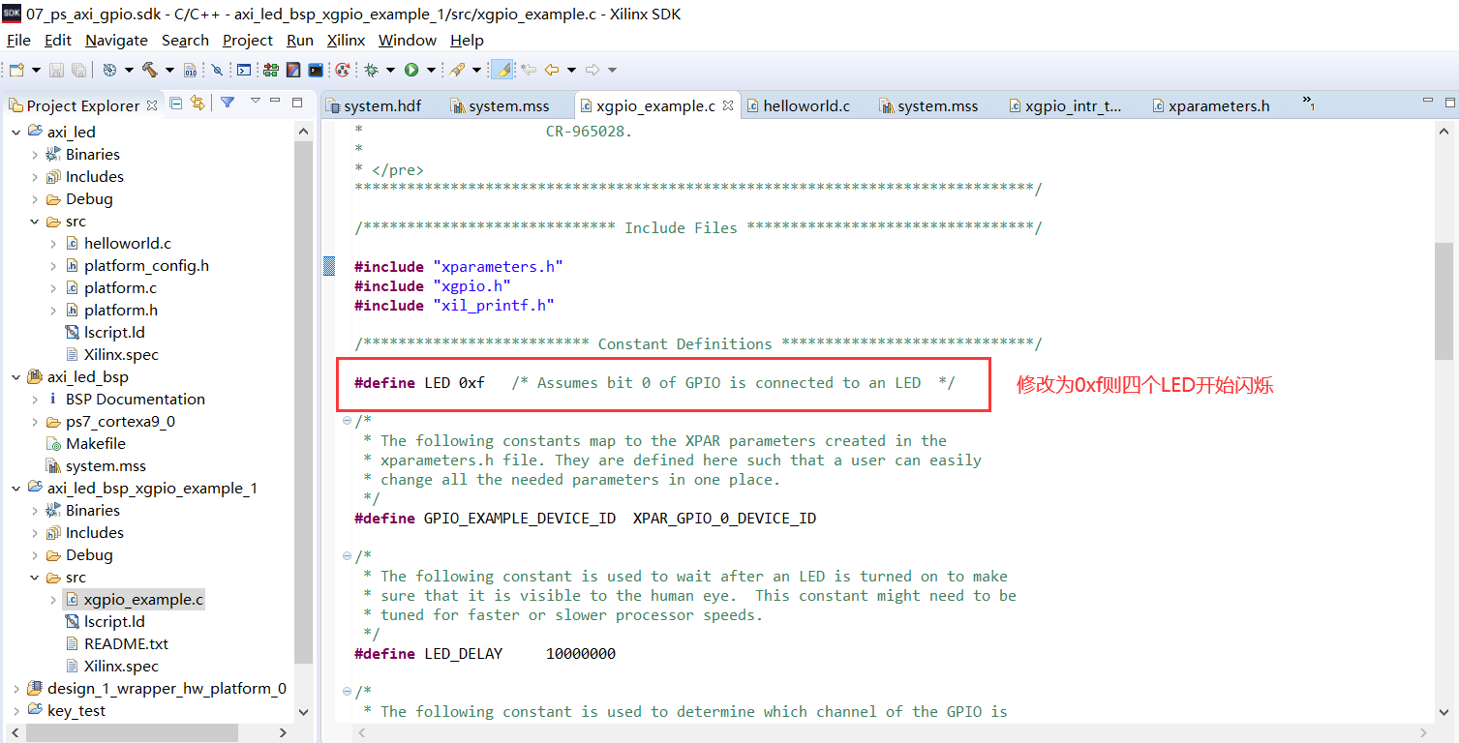Run program with green play icon
Image resolution: width=1459 pixels, height=743 pixels.
pos(411,70)
